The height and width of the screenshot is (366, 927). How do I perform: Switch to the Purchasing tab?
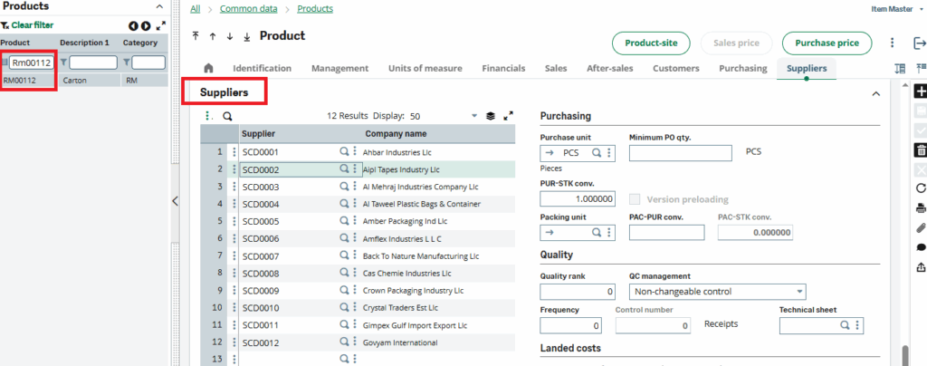742,68
